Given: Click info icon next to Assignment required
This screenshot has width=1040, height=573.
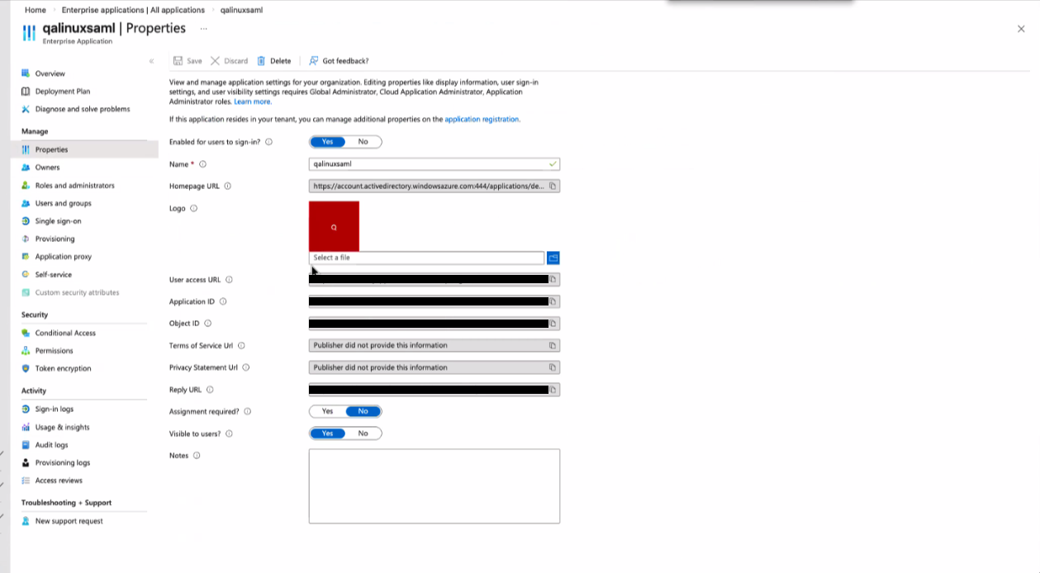Looking at the screenshot, I should 248,412.
